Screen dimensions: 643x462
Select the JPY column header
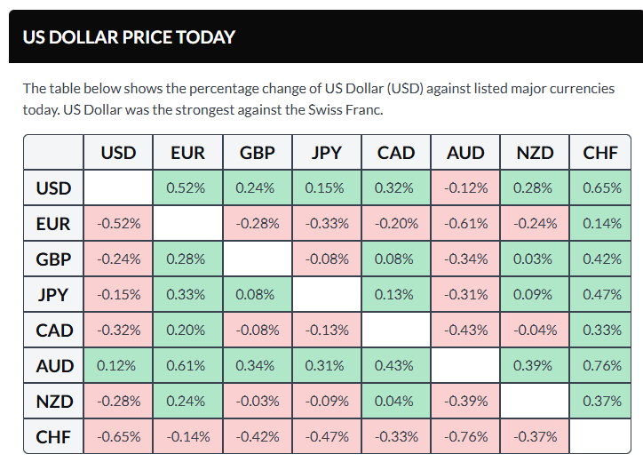(x=327, y=153)
